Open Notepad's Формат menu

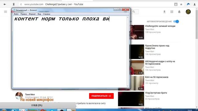pos(32,14)
